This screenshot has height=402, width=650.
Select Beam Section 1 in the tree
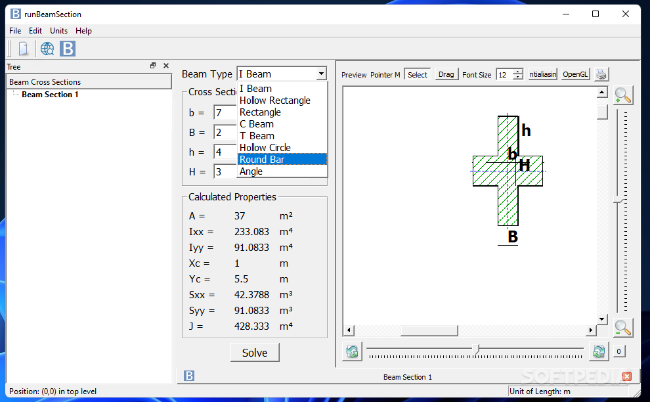[50, 95]
